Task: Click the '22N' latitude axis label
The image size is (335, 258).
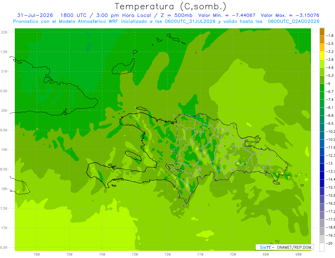Action: coord(4,32)
